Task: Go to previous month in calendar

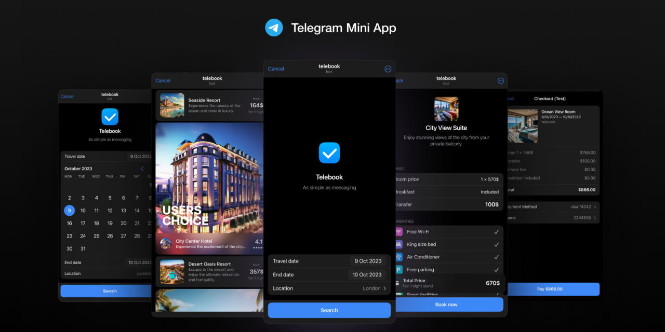Action: click(x=142, y=169)
